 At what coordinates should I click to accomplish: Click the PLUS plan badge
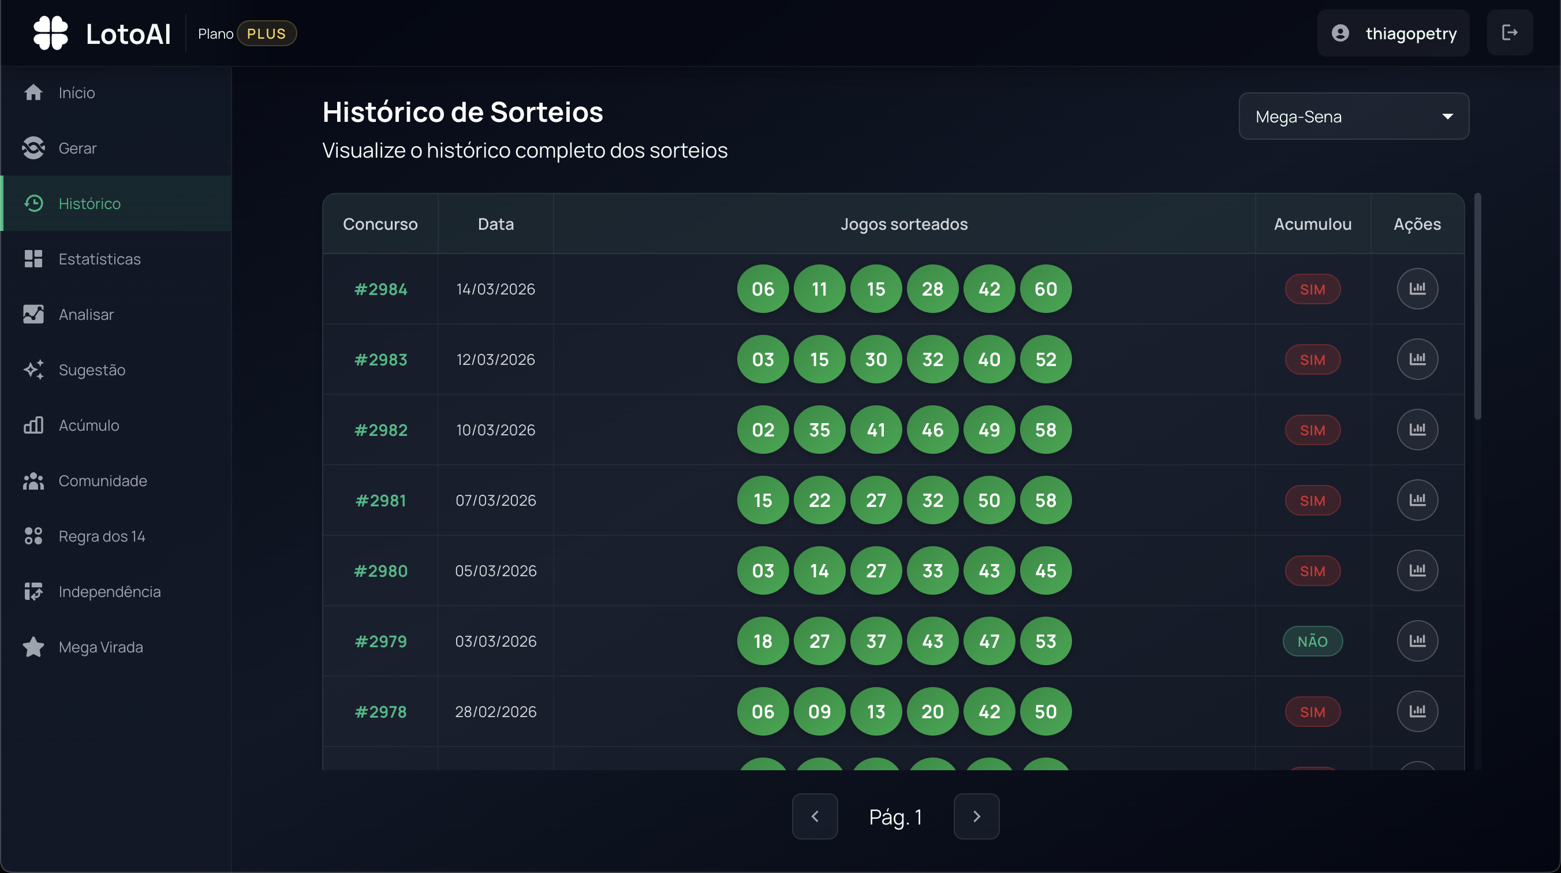click(x=267, y=33)
